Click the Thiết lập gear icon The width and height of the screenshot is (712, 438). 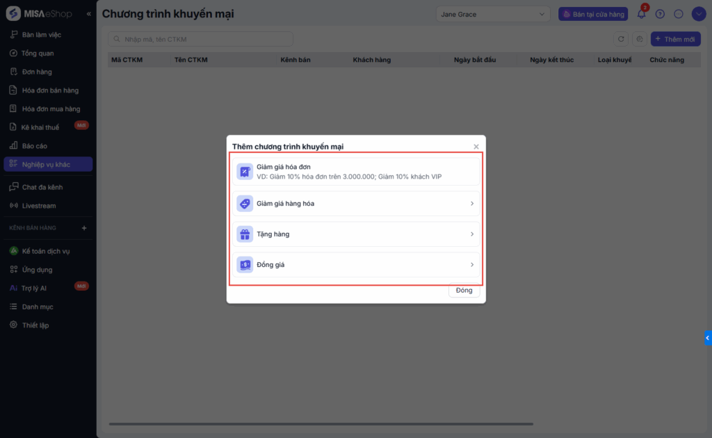coord(14,325)
